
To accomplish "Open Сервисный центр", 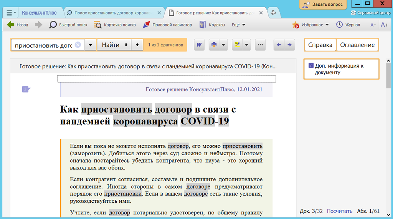I will (x=371, y=13).
